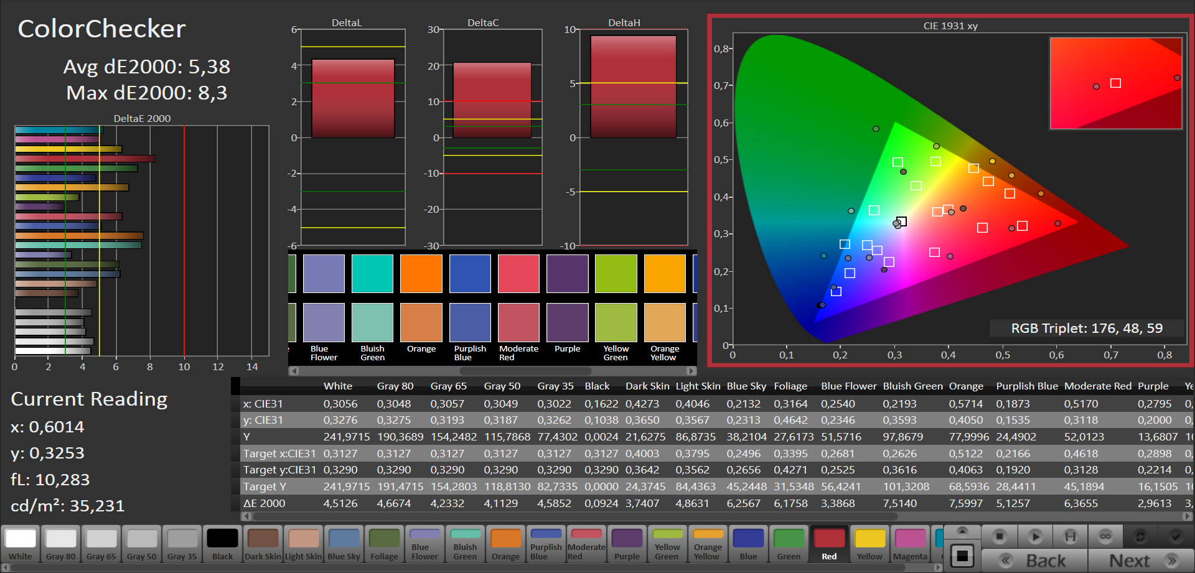
Task: Select the Gray 80 patch button
Action: pyautogui.click(x=61, y=544)
